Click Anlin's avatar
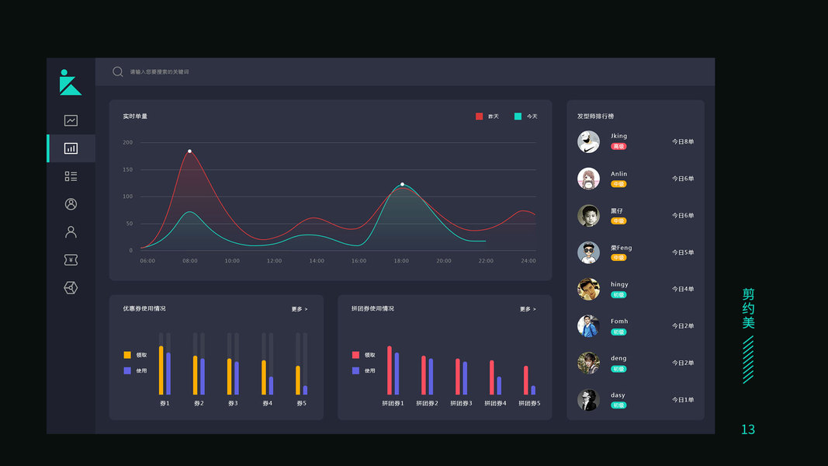The image size is (828, 466). (x=588, y=179)
